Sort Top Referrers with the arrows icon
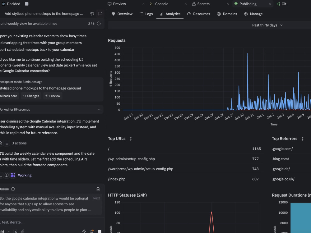The height and width of the screenshot is (233, 311). [x=303, y=139]
